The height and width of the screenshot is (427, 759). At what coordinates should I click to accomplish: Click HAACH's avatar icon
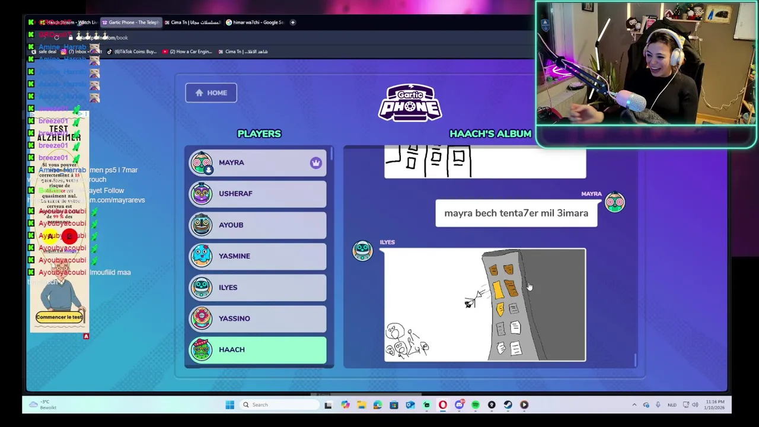(202, 349)
